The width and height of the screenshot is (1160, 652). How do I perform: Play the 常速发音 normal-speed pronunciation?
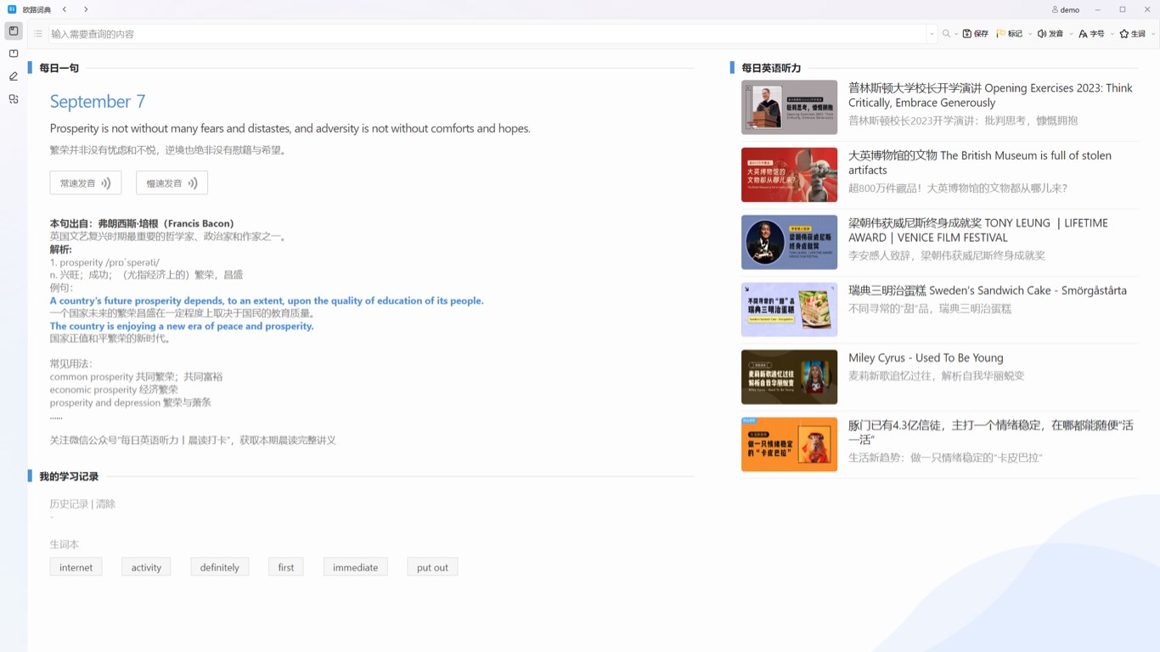coord(85,182)
